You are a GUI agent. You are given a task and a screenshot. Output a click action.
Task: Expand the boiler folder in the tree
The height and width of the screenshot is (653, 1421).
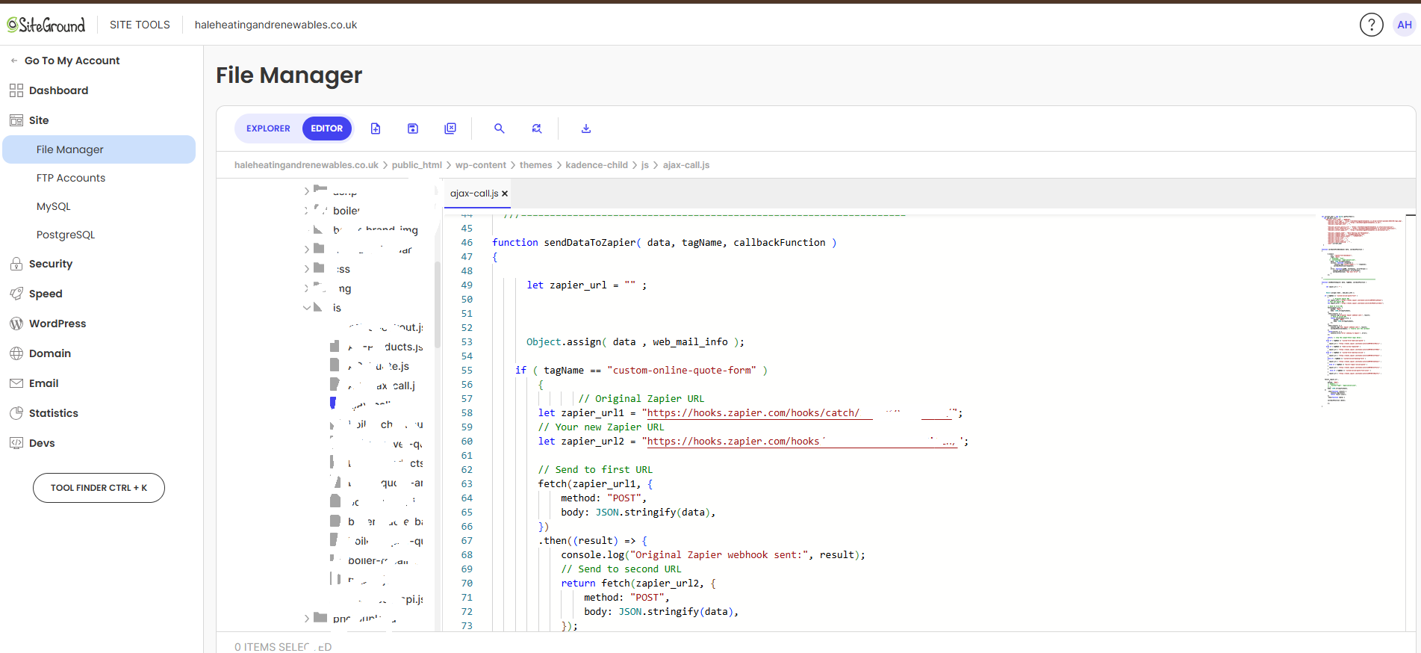point(307,211)
